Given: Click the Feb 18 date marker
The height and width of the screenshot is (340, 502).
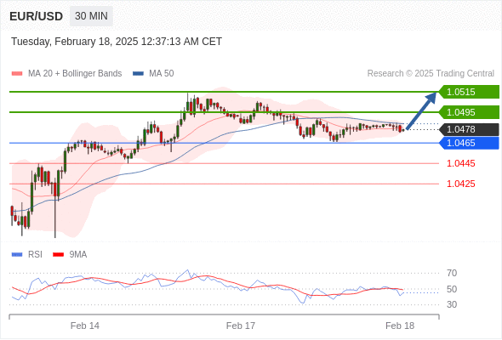Looking at the screenshot, I should [x=400, y=326].
